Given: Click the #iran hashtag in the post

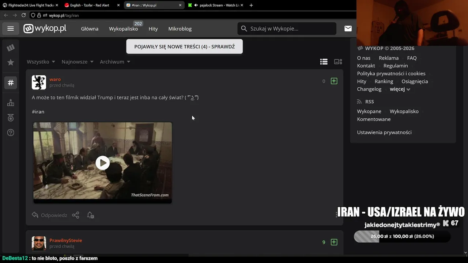Looking at the screenshot, I should [38, 112].
